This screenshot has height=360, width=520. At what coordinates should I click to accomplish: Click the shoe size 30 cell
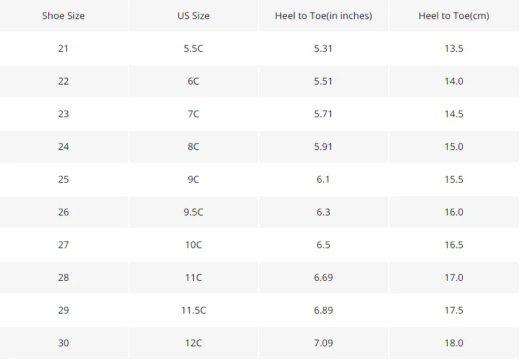coord(63,343)
